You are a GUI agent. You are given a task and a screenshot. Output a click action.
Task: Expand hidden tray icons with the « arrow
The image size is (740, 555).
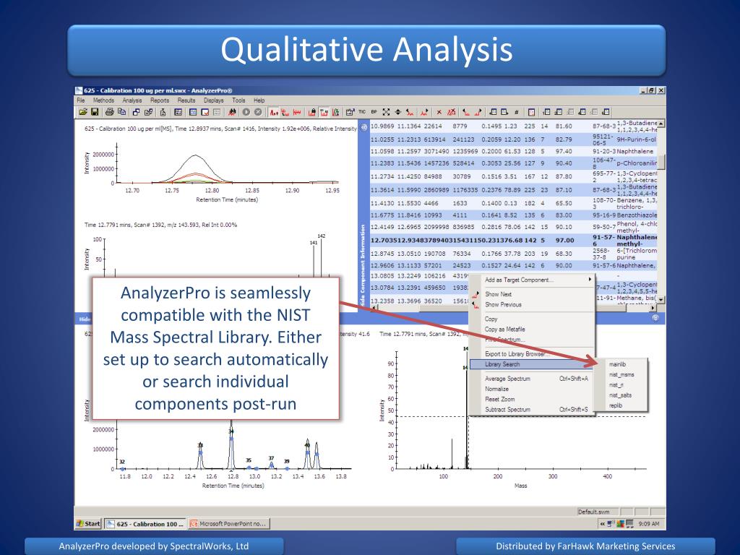[602, 524]
